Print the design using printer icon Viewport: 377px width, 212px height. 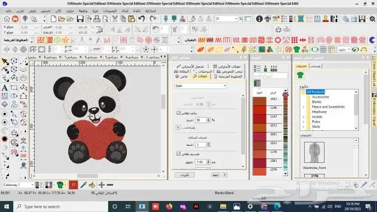[97, 19]
